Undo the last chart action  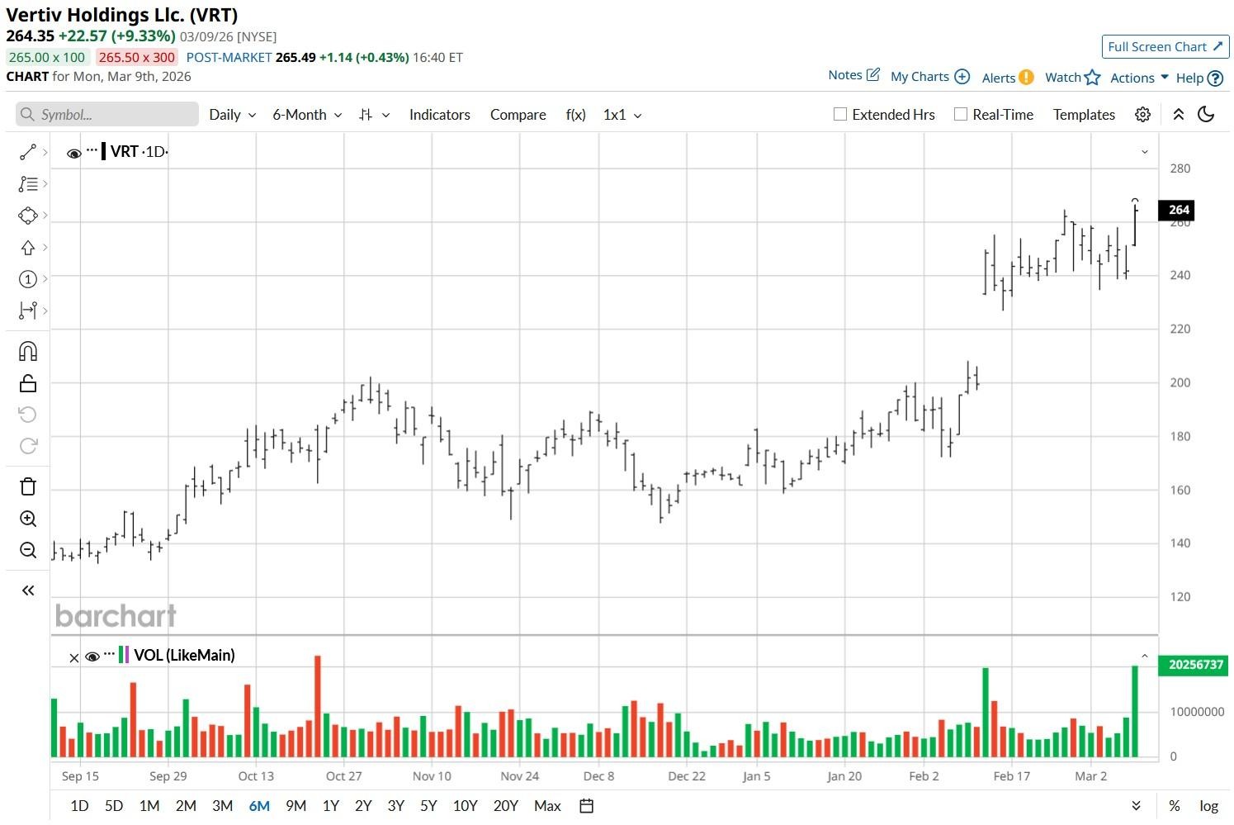28,415
